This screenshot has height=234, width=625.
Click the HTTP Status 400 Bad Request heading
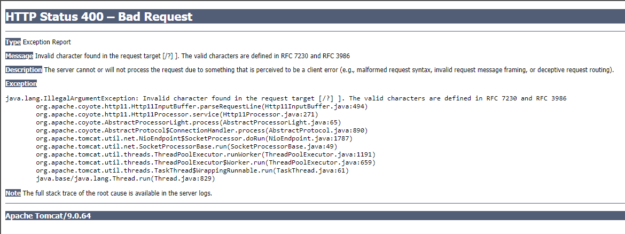[99, 17]
